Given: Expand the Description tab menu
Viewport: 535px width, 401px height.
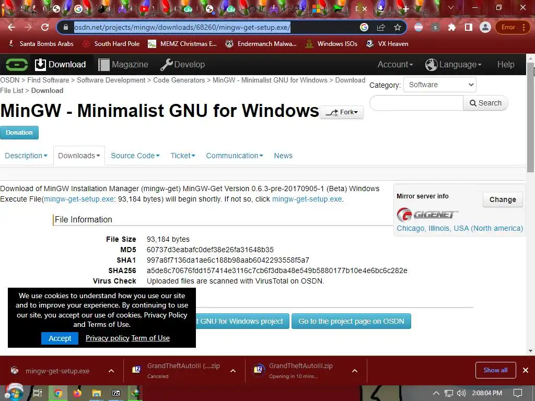Looking at the screenshot, I should click(26, 156).
